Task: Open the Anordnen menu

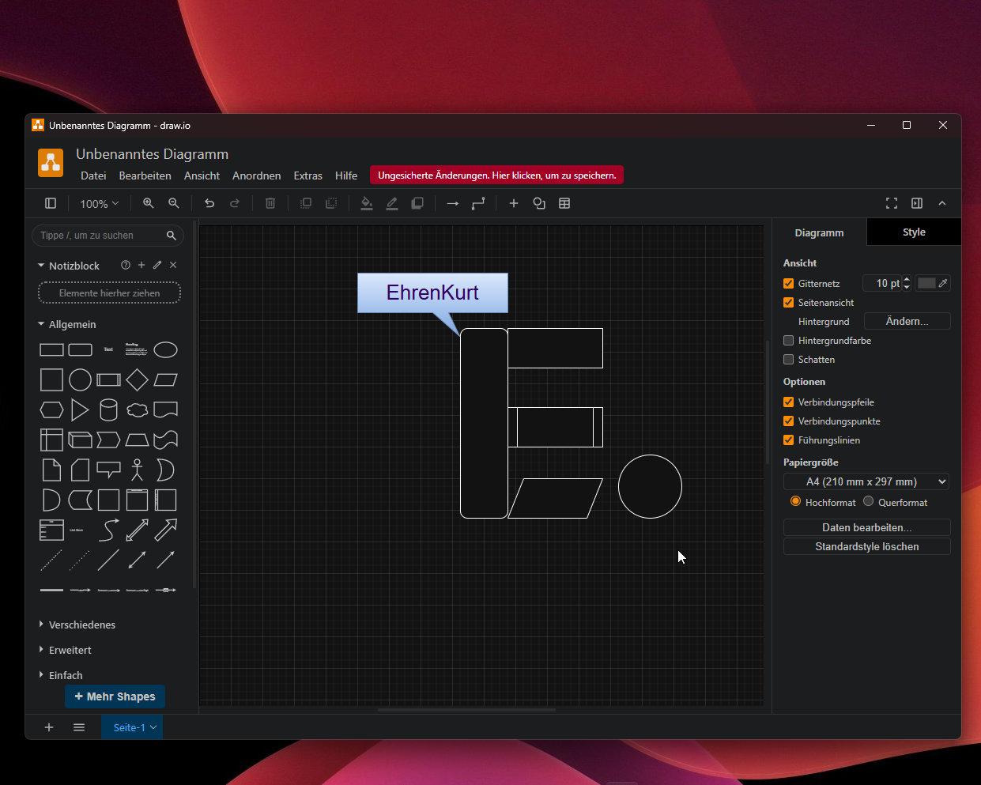Action: pyautogui.click(x=256, y=175)
